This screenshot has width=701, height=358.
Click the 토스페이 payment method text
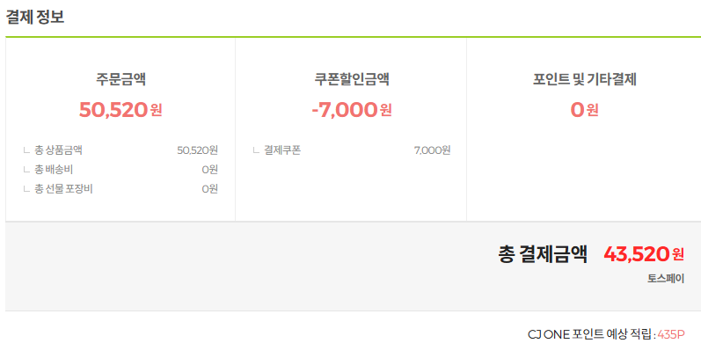tap(666, 279)
